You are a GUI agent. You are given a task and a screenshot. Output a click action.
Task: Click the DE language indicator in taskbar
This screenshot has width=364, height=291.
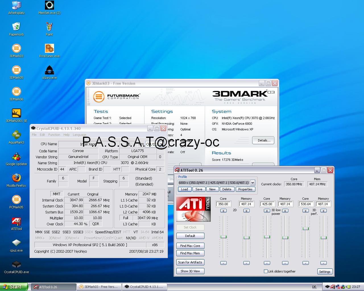click(314, 287)
